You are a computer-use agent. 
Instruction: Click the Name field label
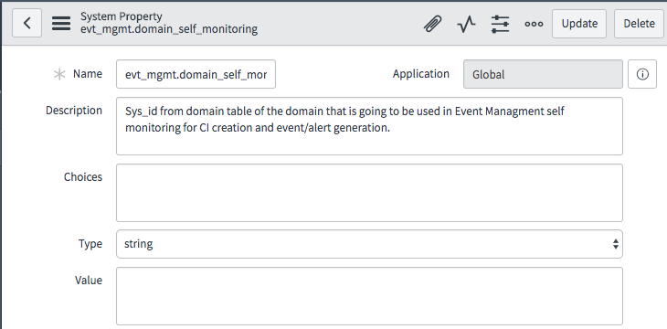(x=88, y=74)
